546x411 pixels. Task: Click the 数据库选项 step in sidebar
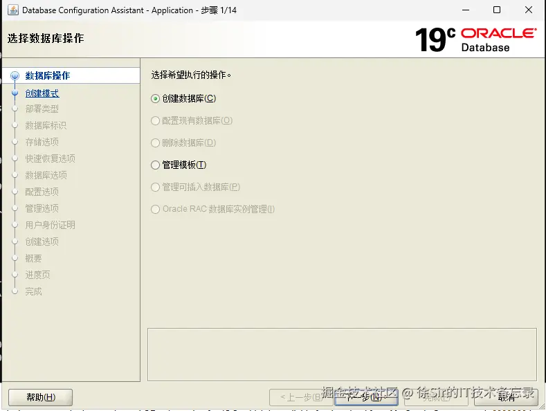tap(46, 175)
